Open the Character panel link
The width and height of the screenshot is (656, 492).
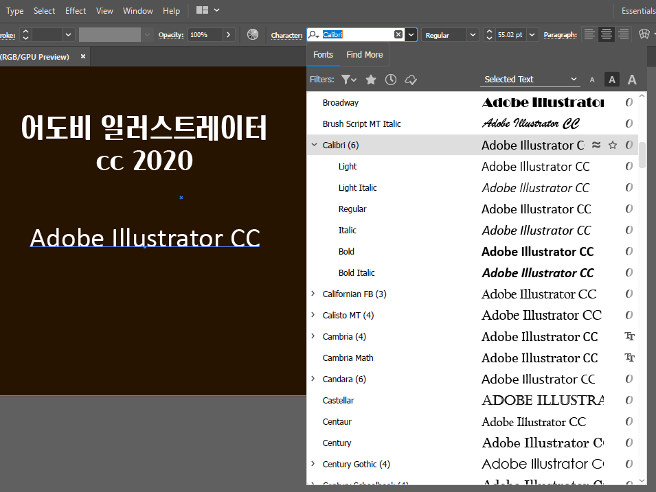(286, 35)
